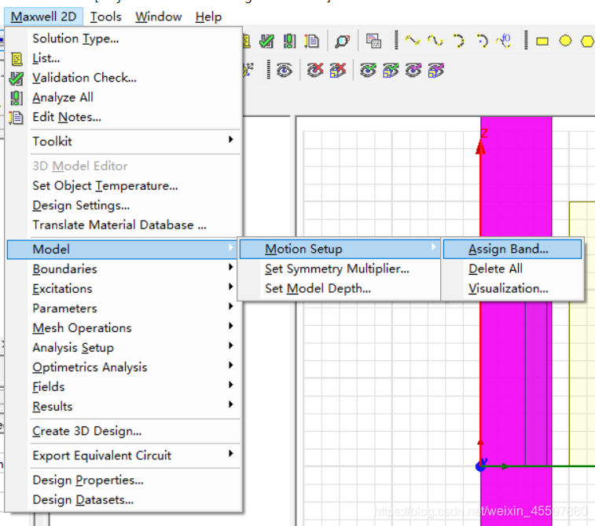Open the Help menu
Viewport: 595px width, 526px height.
pyautogui.click(x=208, y=16)
